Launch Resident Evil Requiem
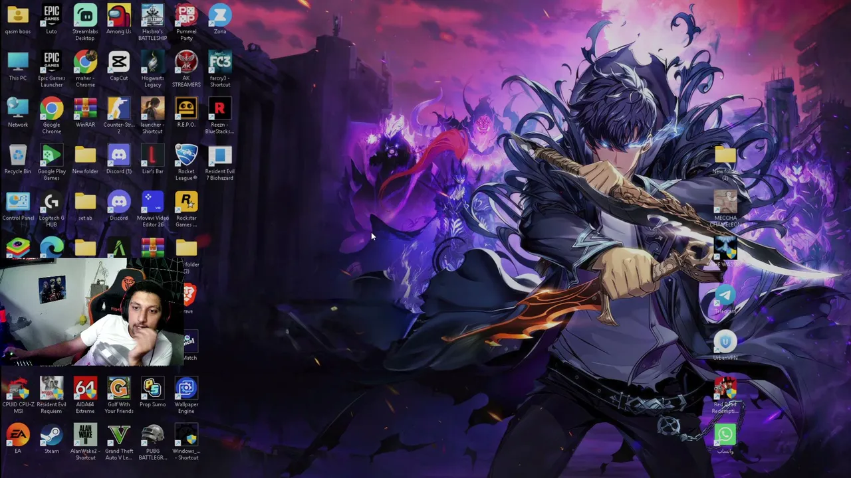Viewport: 851px width, 478px height. point(51,396)
